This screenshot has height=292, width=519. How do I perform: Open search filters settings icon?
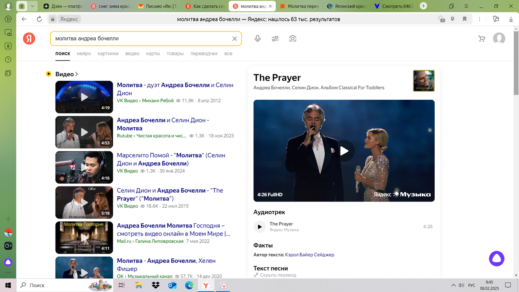pos(275,39)
